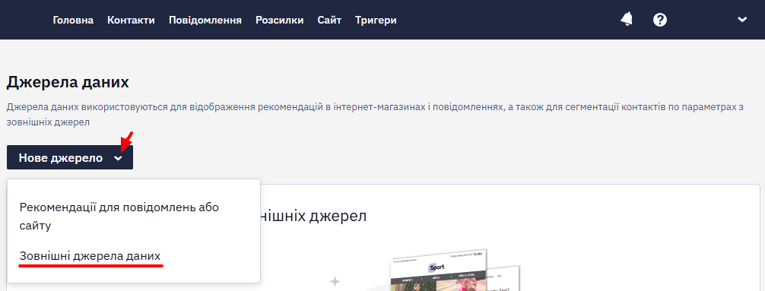765x291 pixels.
Task: Open the Повідомлення menu item
Action: tap(205, 20)
